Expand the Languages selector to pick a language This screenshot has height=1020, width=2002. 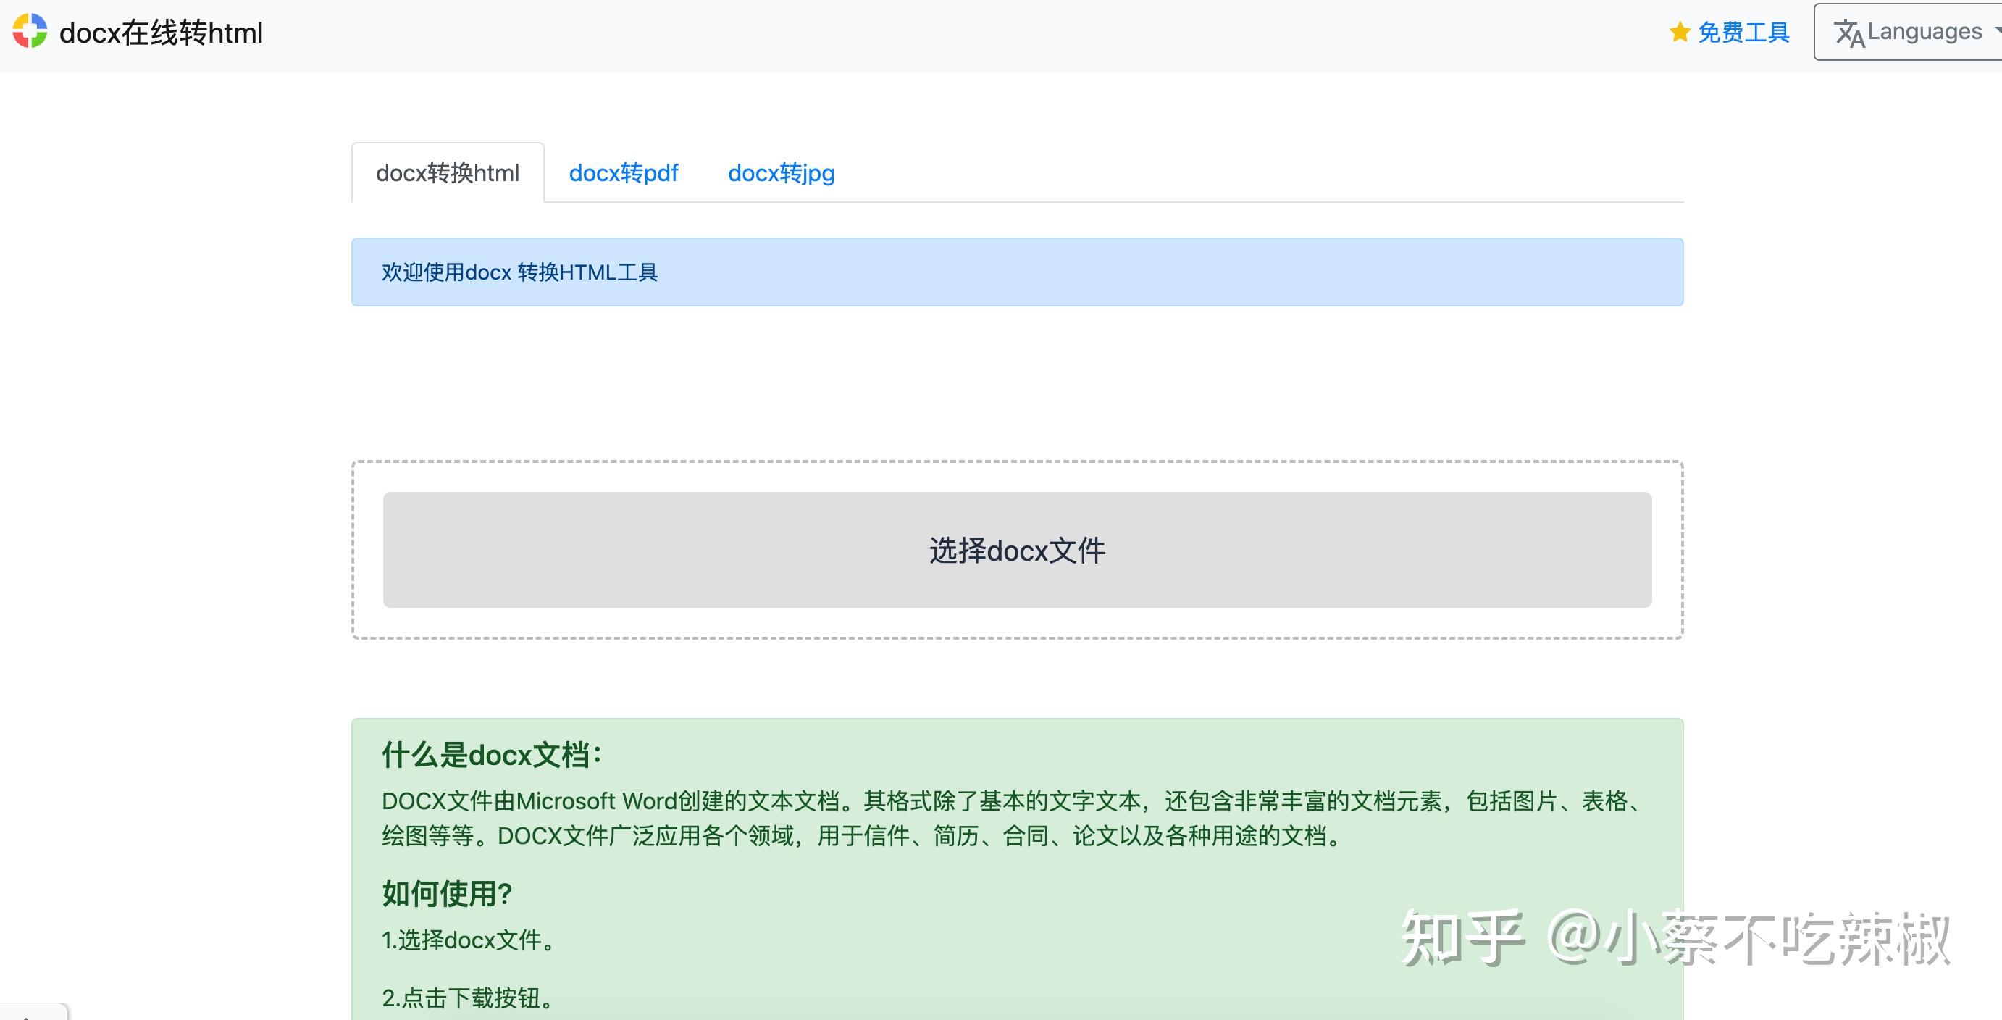[1908, 31]
